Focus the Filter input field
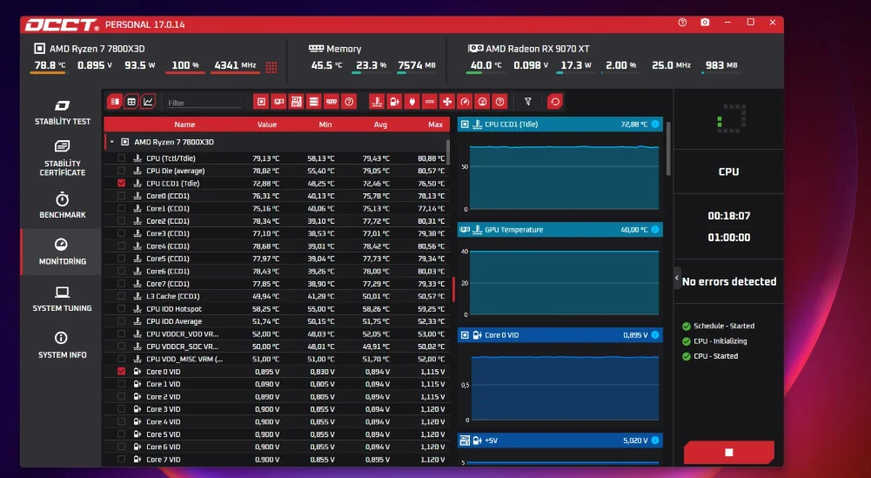The height and width of the screenshot is (478, 871). [204, 103]
